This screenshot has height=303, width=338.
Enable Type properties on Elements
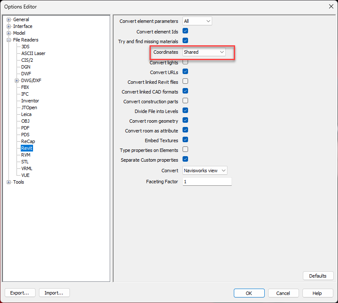pyautogui.click(x=185, y=149)
